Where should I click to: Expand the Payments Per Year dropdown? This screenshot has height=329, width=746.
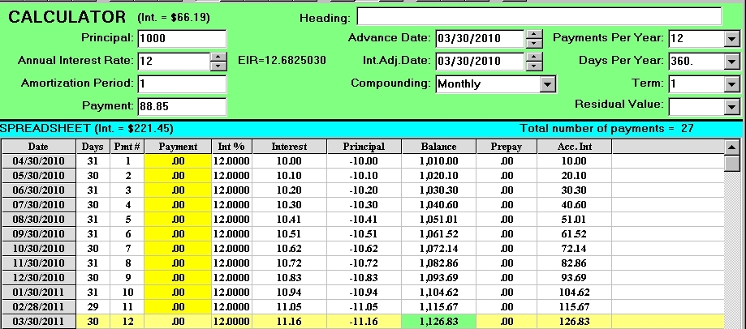coord(731,39)
